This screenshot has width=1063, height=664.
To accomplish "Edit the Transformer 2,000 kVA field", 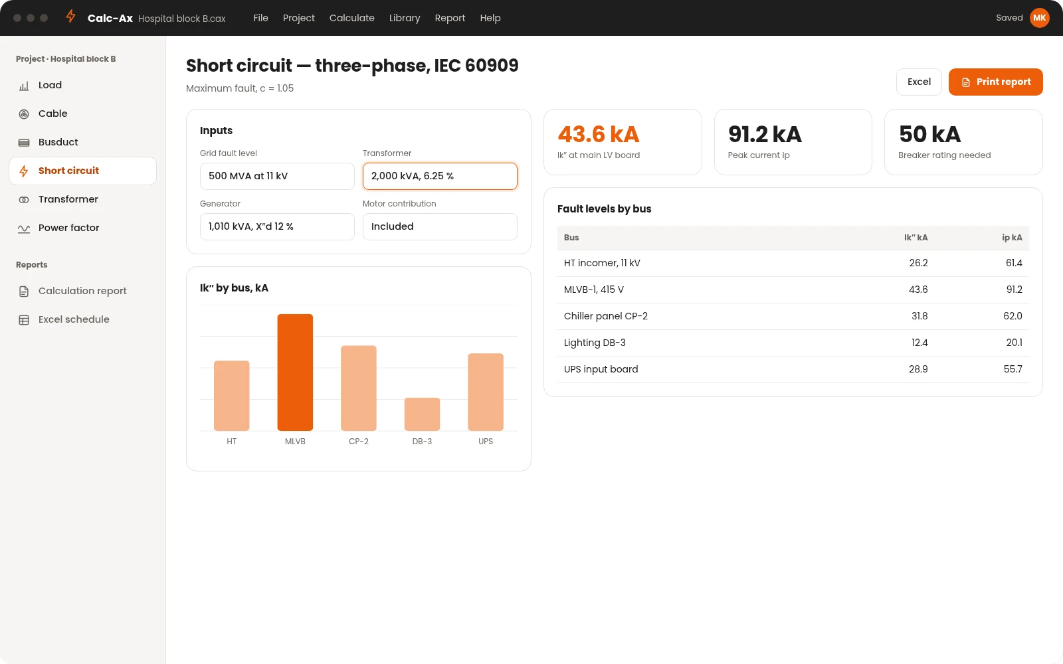I will pyautogui.click(x=440, y=176).
